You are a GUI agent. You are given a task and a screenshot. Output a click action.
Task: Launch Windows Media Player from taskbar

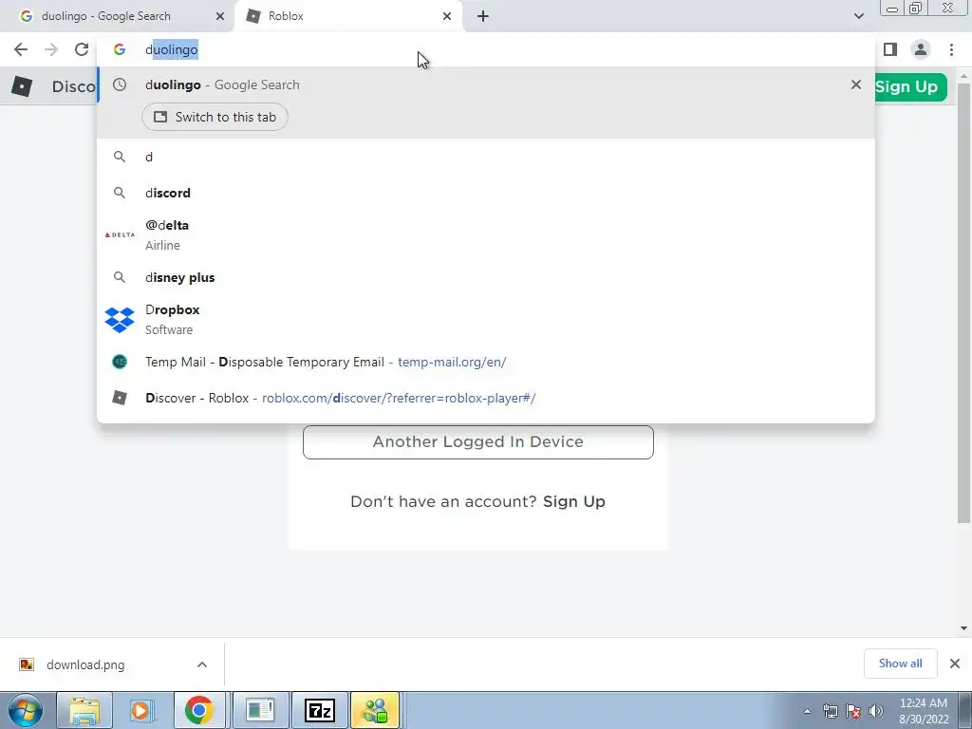point(140,710)
